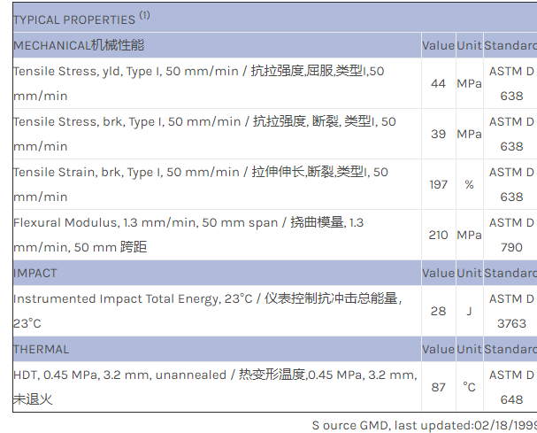Click the tensile stress yield value 44

tap(438, 83)
